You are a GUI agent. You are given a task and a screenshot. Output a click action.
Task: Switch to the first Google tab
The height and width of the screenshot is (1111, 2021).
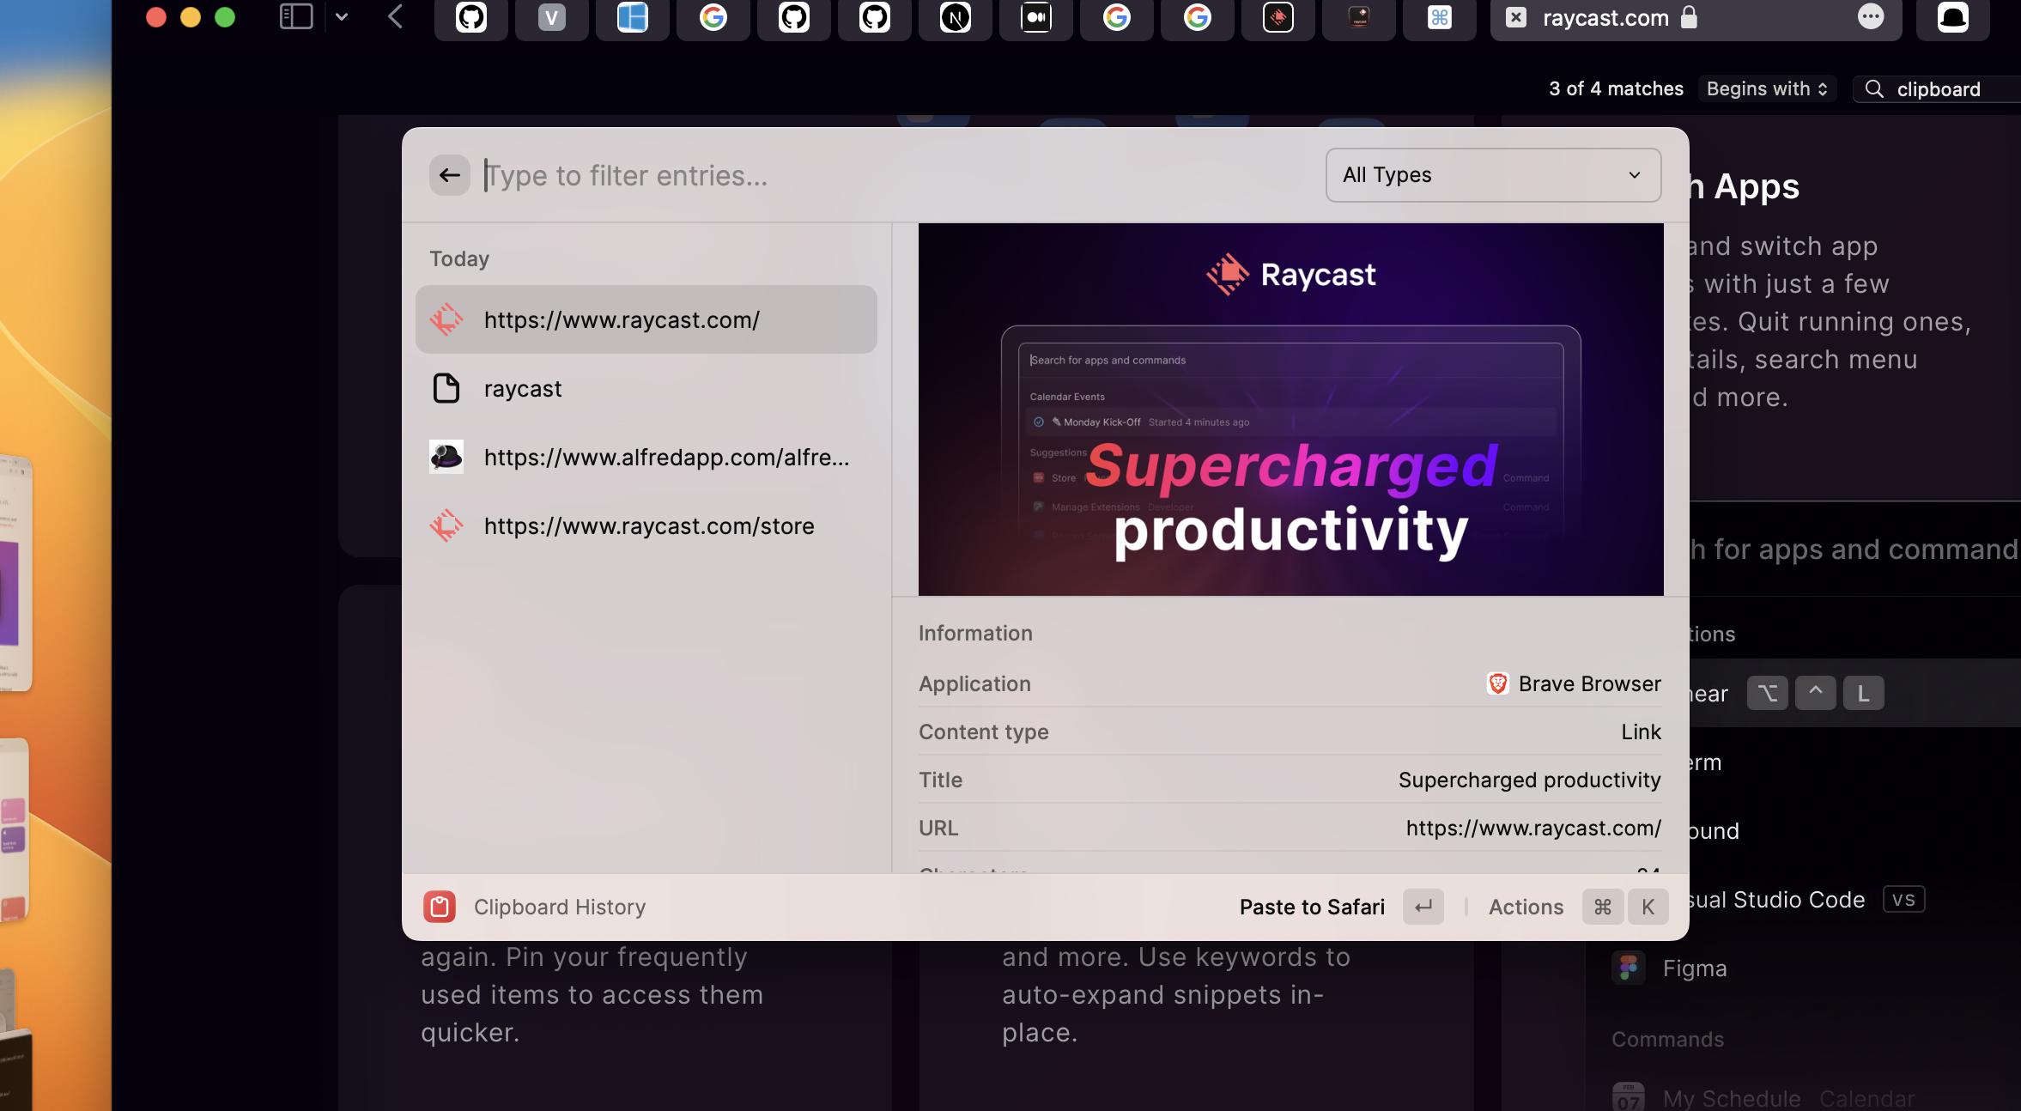point(713,17)
